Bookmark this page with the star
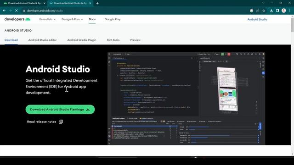 [x=264, y=11]
